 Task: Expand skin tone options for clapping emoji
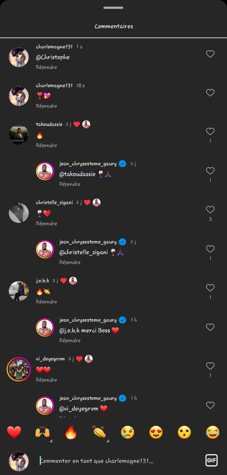(x=108, y=441)
